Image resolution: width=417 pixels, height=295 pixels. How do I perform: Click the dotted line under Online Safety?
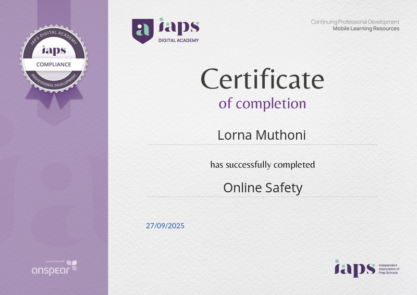(x=262, y=196)
